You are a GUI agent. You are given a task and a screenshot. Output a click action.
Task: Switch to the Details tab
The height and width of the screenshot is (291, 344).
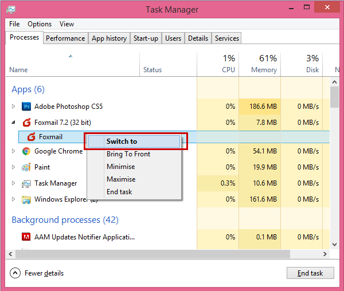pos(198,38)
